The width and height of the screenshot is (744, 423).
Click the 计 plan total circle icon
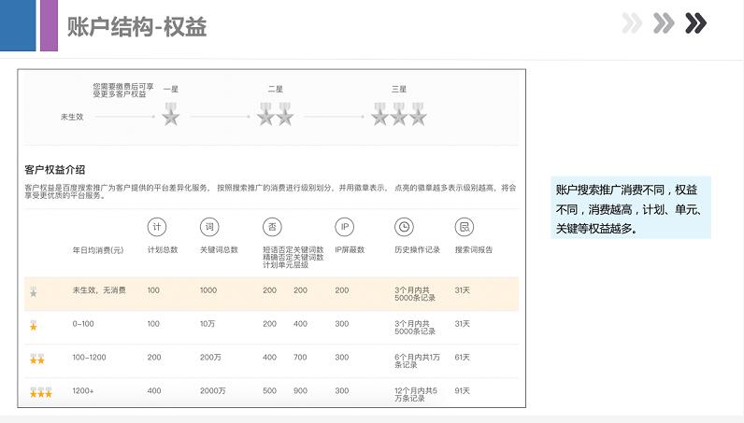point(157,227)
